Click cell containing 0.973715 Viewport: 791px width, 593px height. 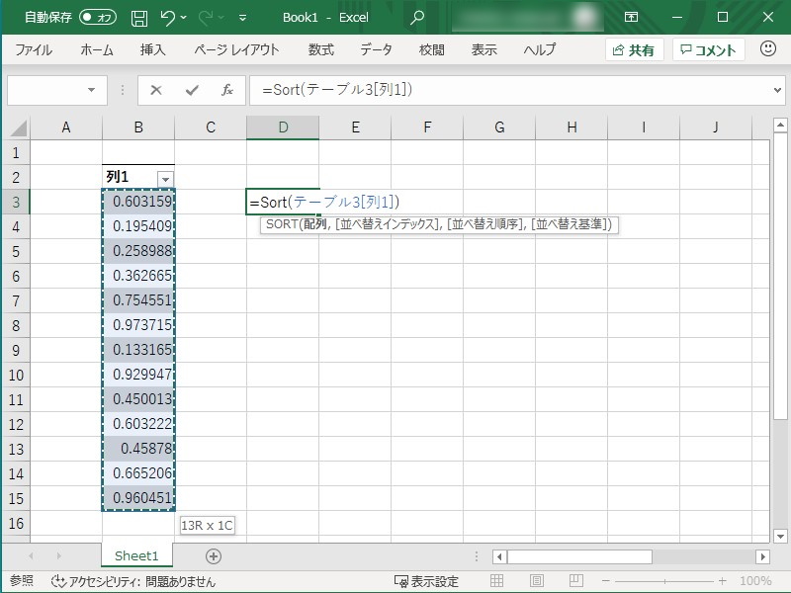[x=138, y=325]
